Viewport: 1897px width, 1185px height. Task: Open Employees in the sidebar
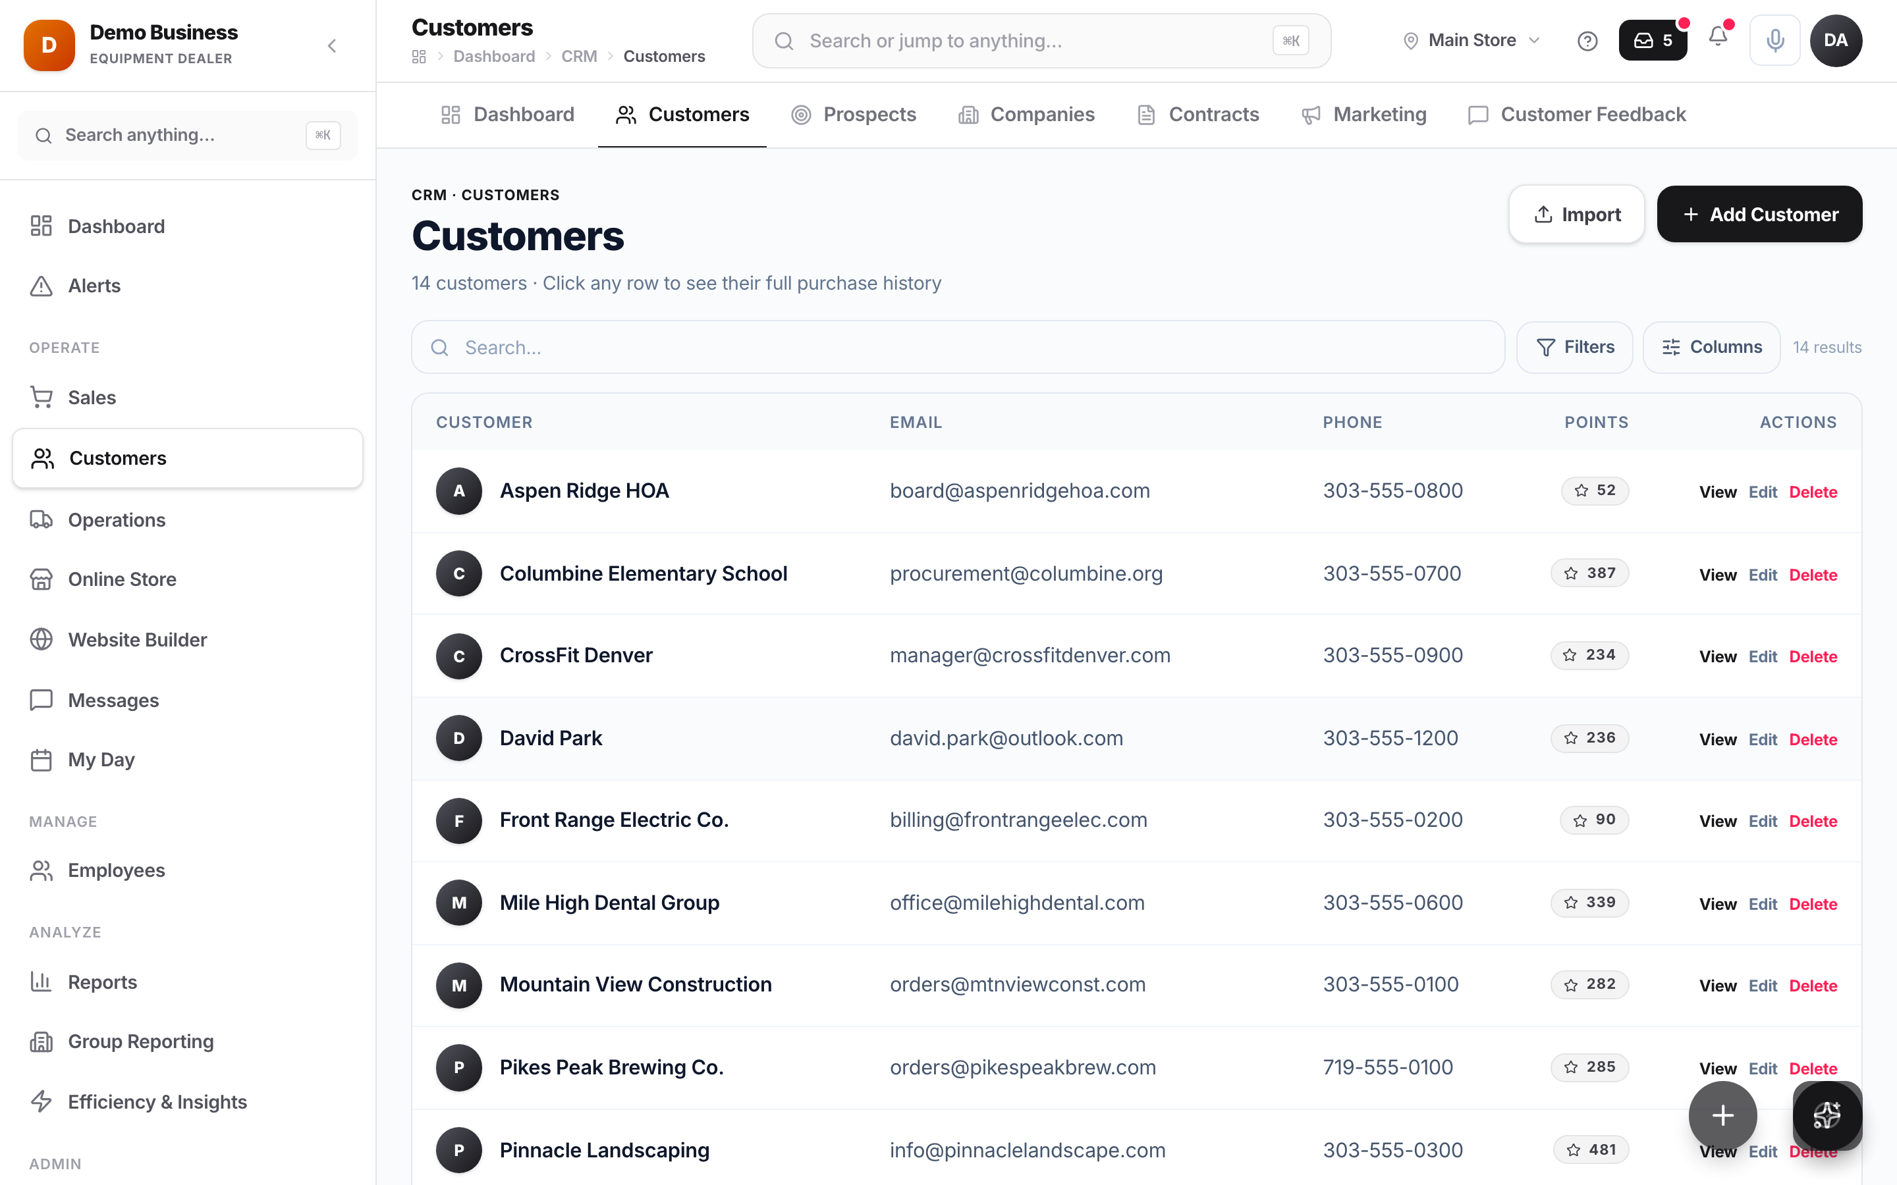[x=187, y=870]
